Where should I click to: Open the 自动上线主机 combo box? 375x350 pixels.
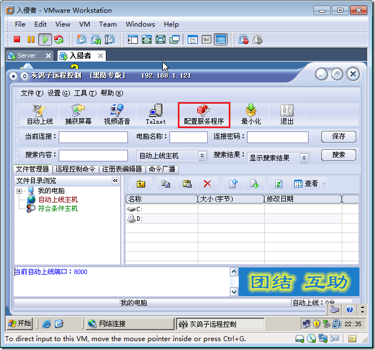click(202, 156)
